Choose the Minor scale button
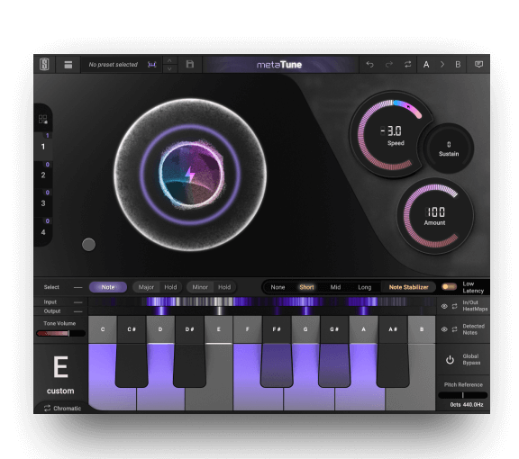 pyautogui.click(x=200, y=287)
